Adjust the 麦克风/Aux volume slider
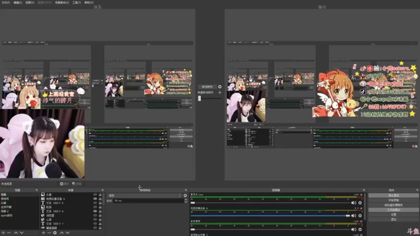The width and height of the screenshot is (420, 236). pyautogui.click(x=270, y=203)
